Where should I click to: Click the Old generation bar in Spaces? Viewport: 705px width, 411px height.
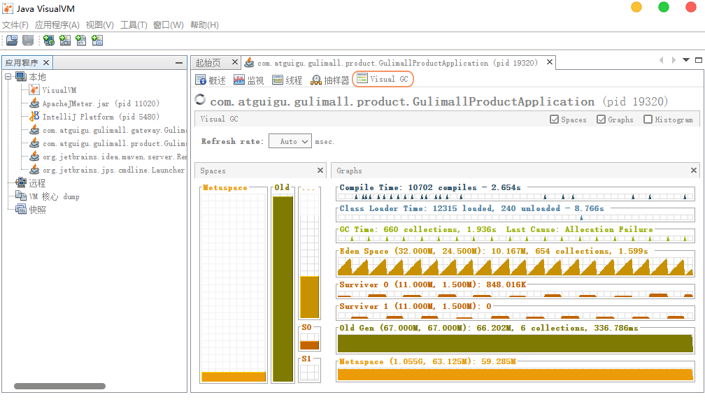point(283,289)
